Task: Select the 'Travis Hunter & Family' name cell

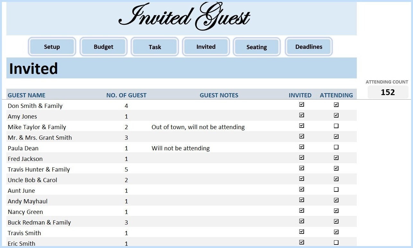Action: click(39, 170)
